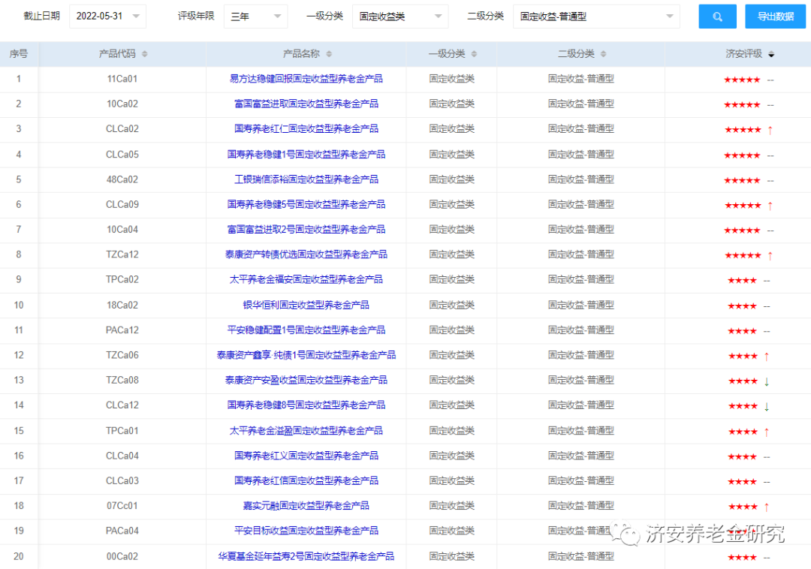Sort by 产品名称 column sort arrows
This screenshot has height=569, width=811.
click(329, 54)
